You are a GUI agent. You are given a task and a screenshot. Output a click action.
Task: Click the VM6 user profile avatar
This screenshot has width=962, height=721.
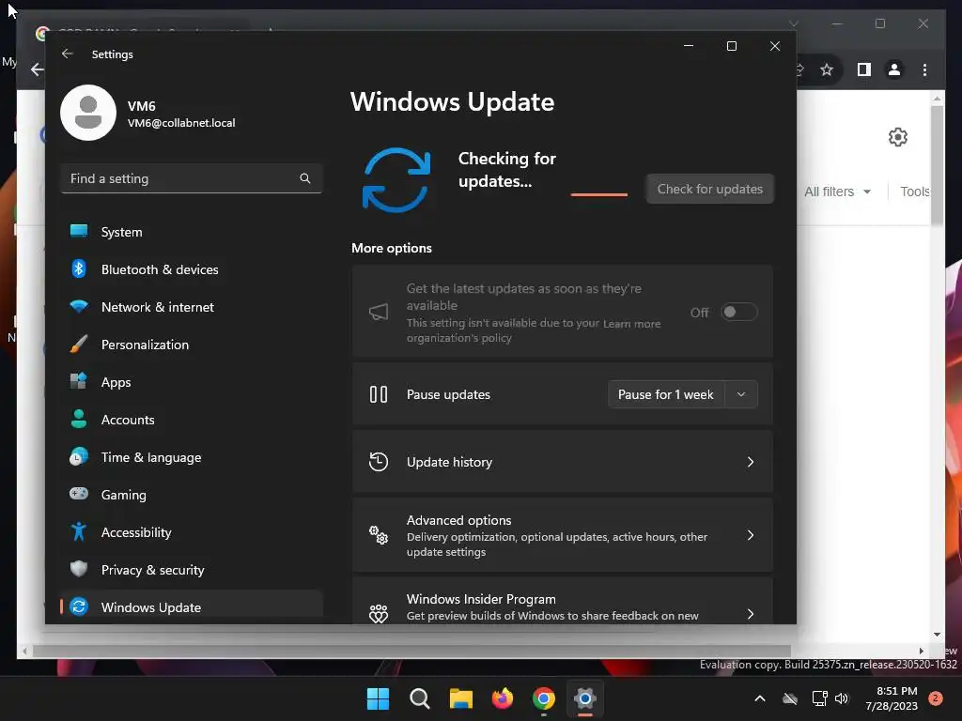pyautogui.click(x=88, y=113)
